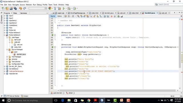The height and width of the screenshot is (103, 183).
Task: Click the Shift Line Left icon in the editor toolbar
Action: click(x=105, y=16)
